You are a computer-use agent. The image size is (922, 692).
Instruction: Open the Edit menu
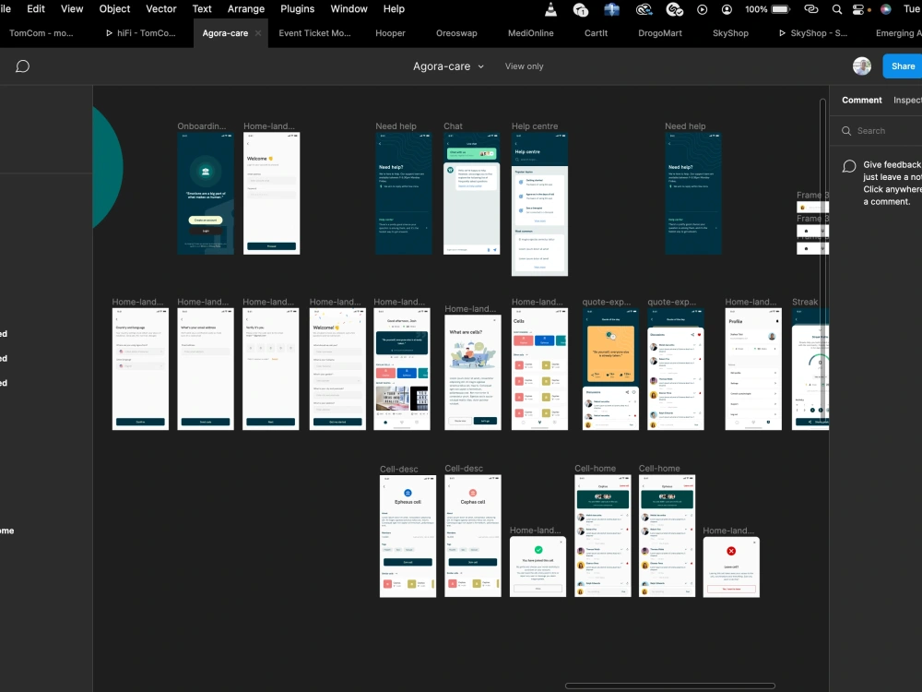pyautogui.click(x=36, y=9)
